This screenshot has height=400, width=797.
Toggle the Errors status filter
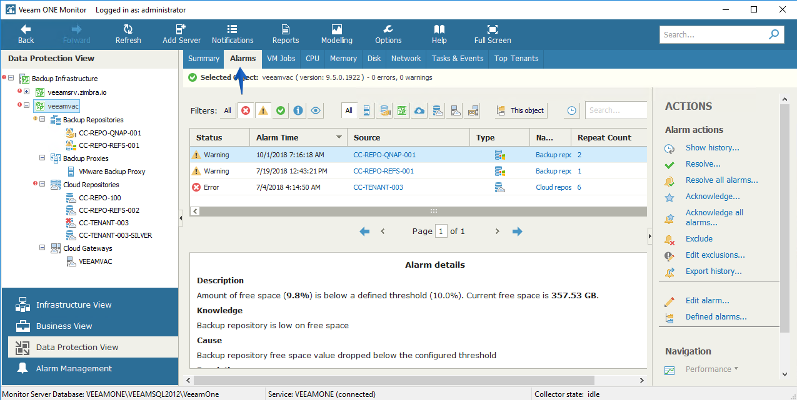click(246, 110)
